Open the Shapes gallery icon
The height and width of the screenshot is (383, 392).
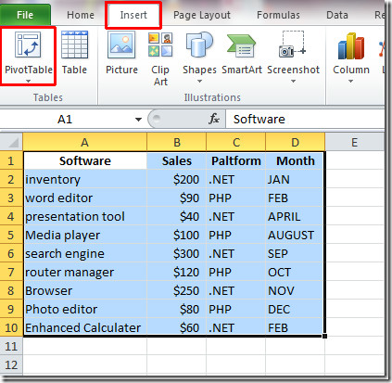(x=199, y=45)
